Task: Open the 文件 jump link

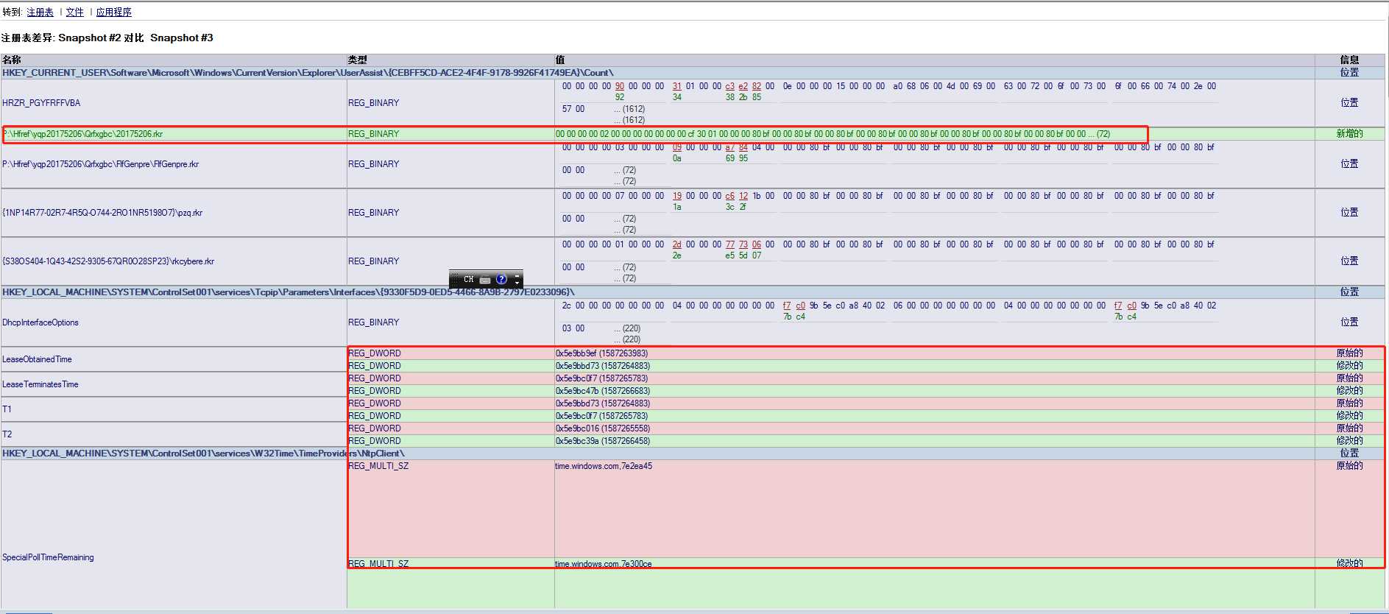Action: [x=74, y=12]
